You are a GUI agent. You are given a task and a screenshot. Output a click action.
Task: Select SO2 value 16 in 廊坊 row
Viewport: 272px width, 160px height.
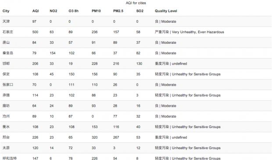click(x=138, y=106)
